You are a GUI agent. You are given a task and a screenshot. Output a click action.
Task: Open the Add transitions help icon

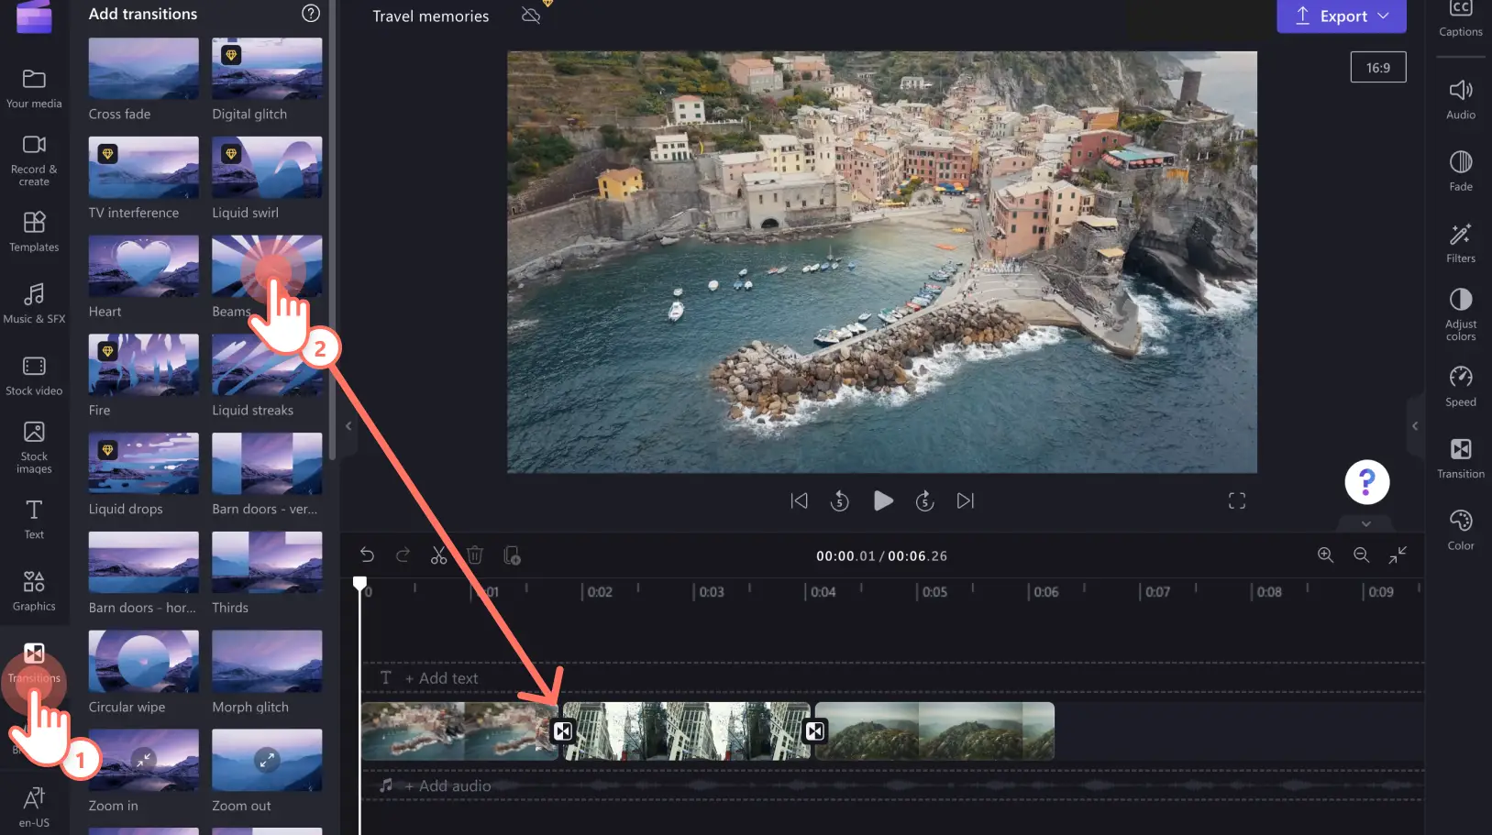(x=311, y=13)
